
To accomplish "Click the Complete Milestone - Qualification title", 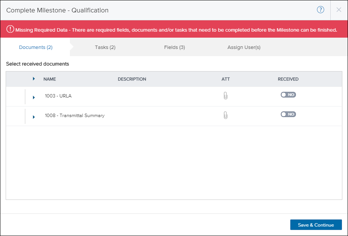I will click(57, 10).
